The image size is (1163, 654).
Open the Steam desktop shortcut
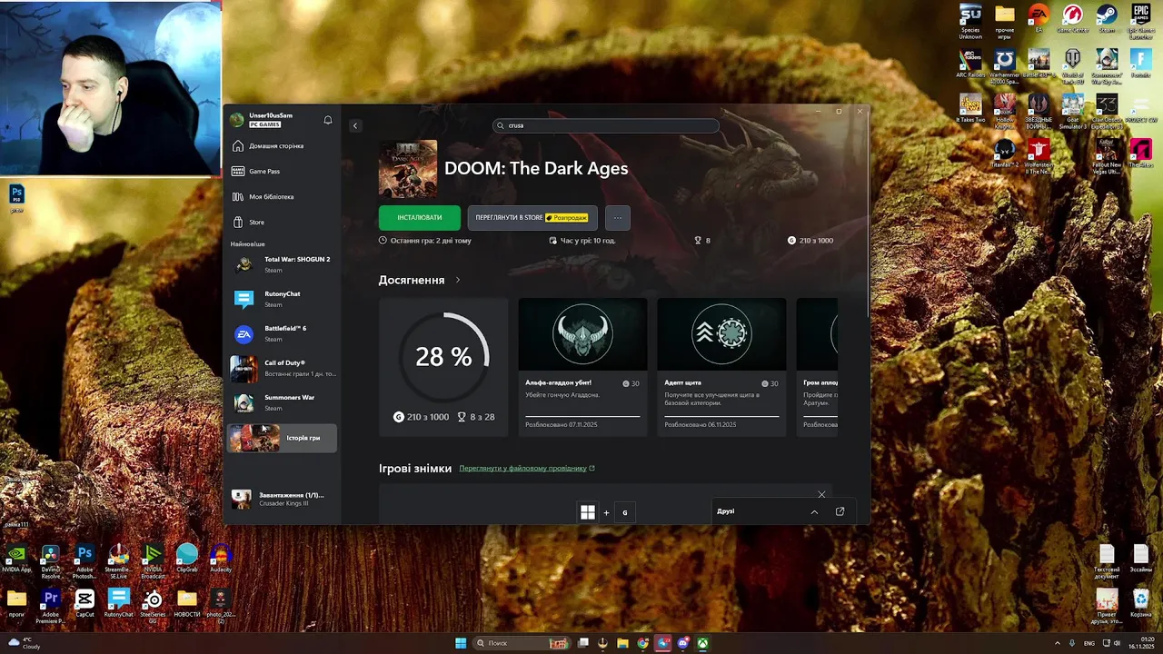tap(1107, 20)
